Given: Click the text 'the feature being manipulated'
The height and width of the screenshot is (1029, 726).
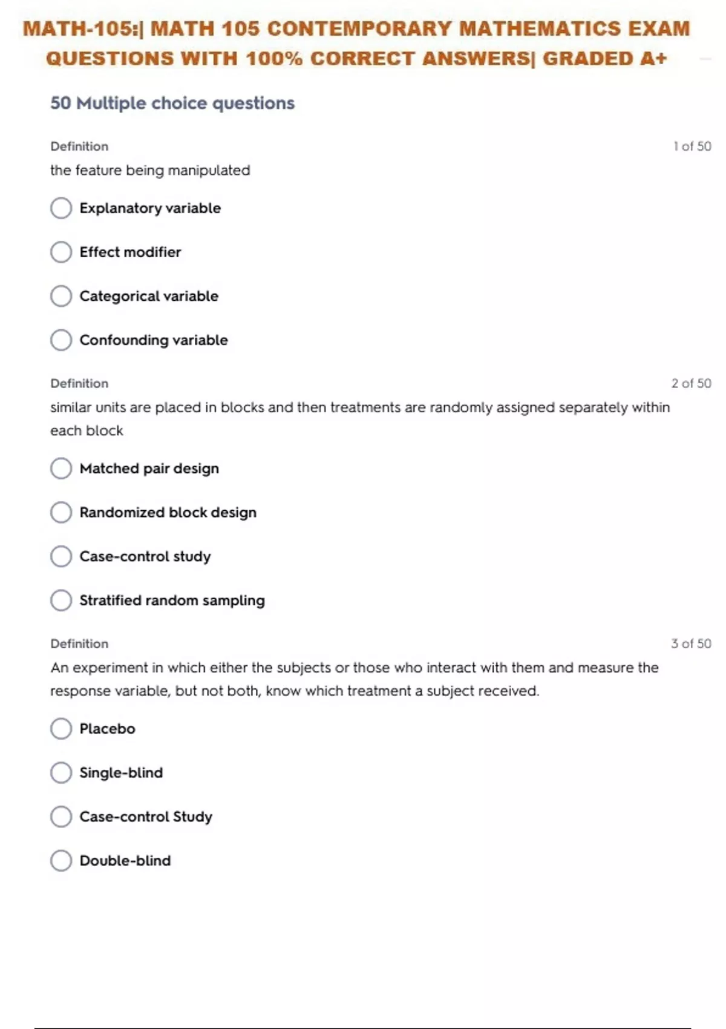Looking at the screenshot, I should point(150,171).
